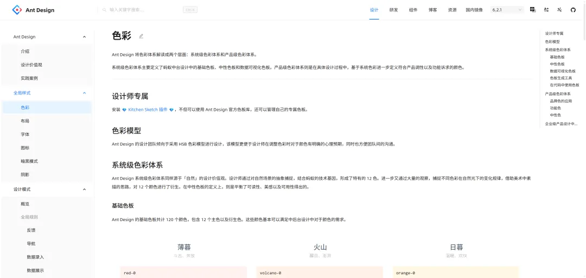586x278 pixels.
Task: Jump to 中性色板 anchor on the right
Action: coord(557,65)
